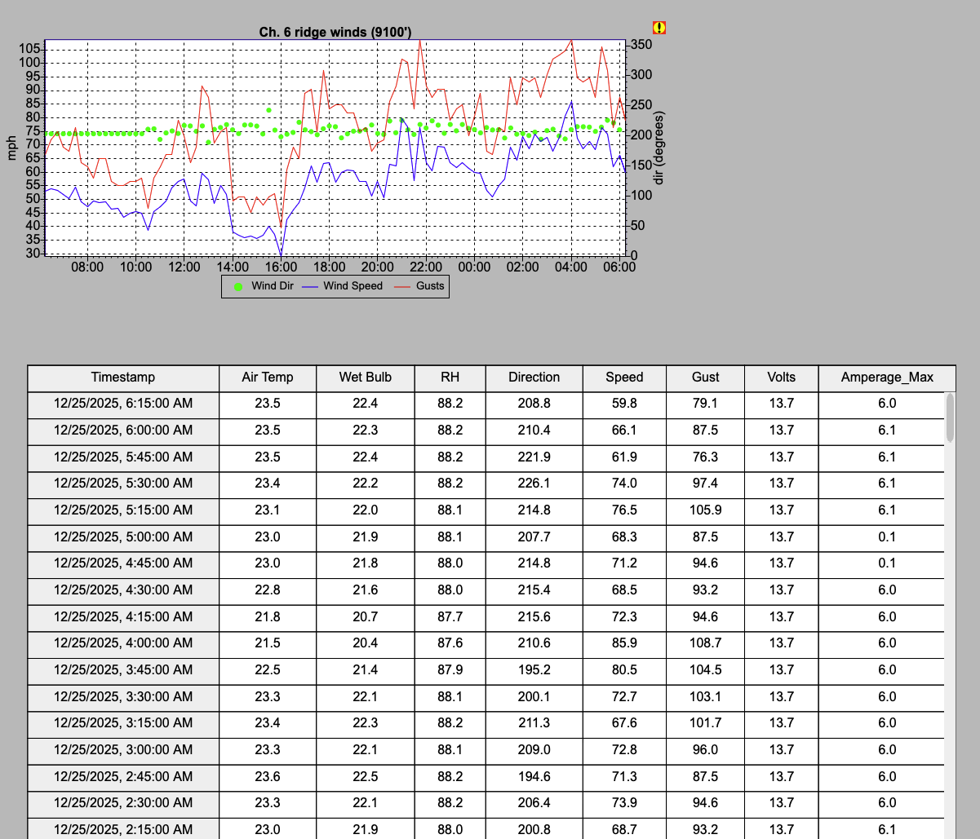Click the Volts column header
980x839 pixels.
pos(781,377)
